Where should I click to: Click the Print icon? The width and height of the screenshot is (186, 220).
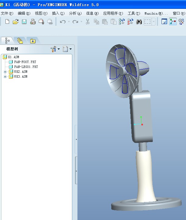(x=33, y=22)
